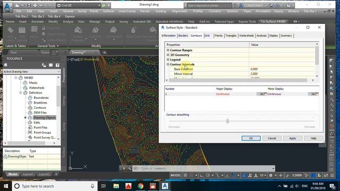Toggle polar tracking in status bar
The image size is (340, 191).
[208, 175]
